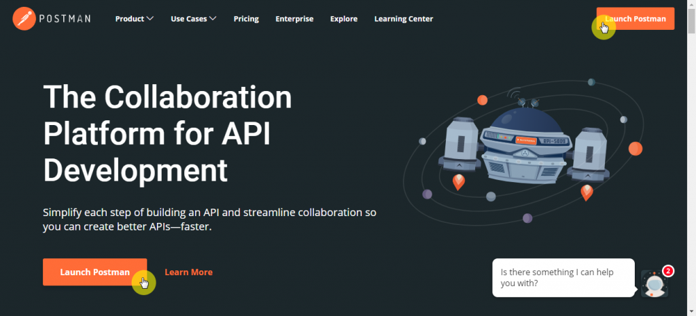696x316 pixels.
Task: Click the hero Launch Postman button beside Learn More
Action: pyautogui.click(x=95, y=272)
